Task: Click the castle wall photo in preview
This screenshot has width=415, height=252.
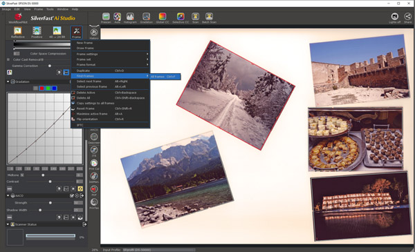Action: coord(360,70)
